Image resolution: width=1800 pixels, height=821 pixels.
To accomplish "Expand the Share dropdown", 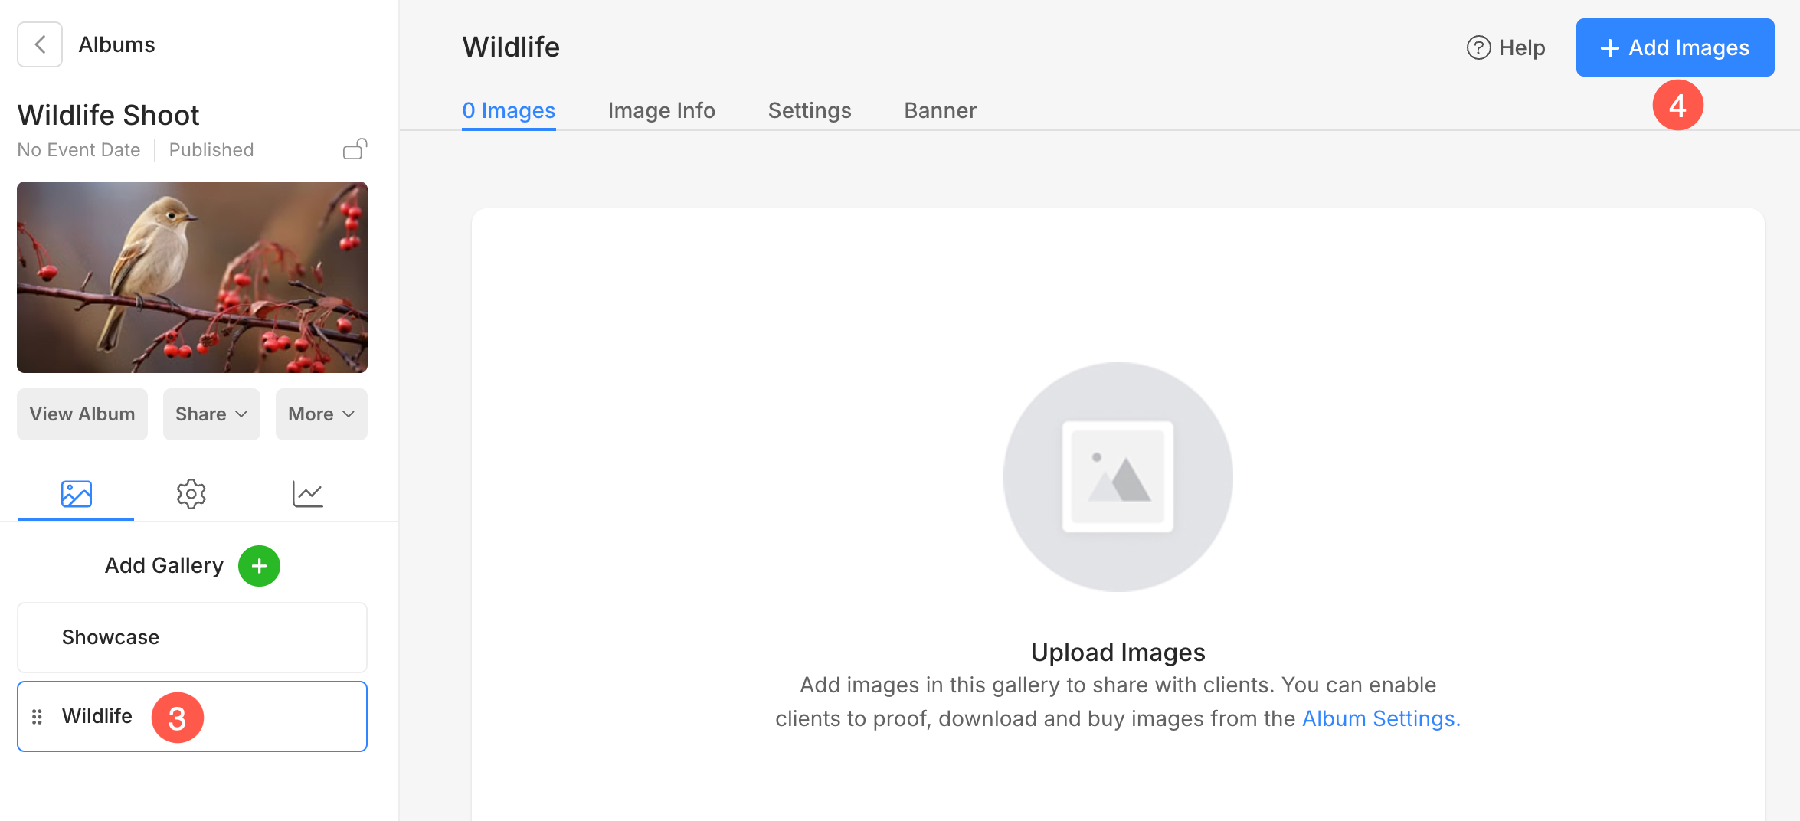I will tap(211, 414).
